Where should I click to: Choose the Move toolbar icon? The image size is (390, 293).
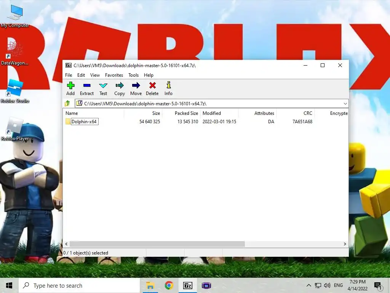point(136,85)
